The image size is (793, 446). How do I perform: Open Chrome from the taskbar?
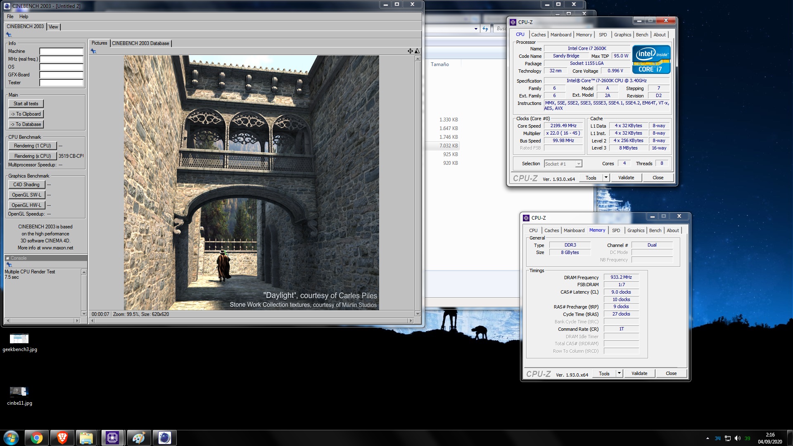37,438
